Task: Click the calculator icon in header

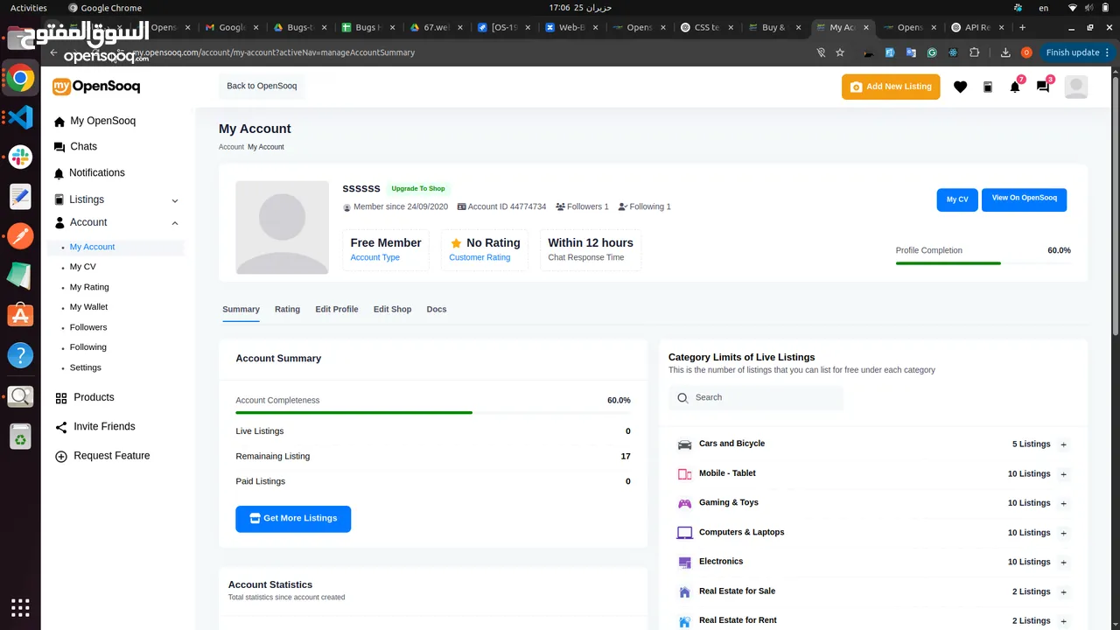Action: click(988, 87)
